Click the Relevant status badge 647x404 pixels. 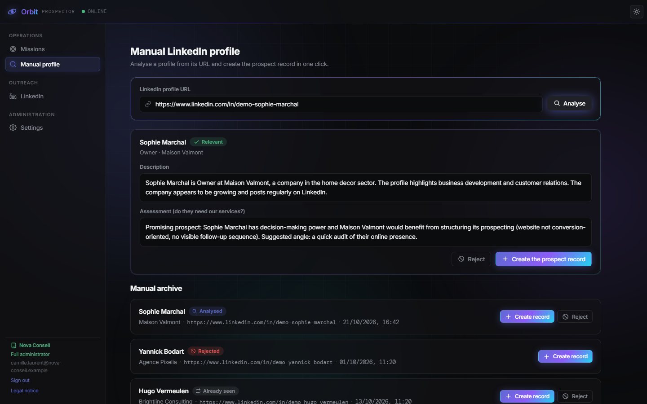pos(208,142)
